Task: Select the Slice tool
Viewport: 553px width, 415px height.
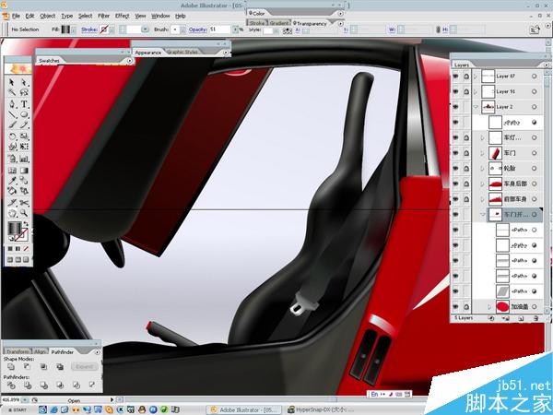Action: 12,203
